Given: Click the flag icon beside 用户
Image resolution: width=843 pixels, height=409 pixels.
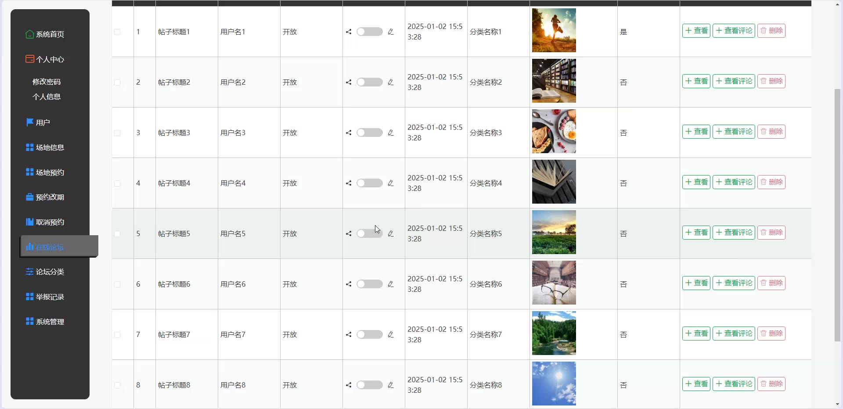Looking at the screenshot, I should tap(29, 122).
